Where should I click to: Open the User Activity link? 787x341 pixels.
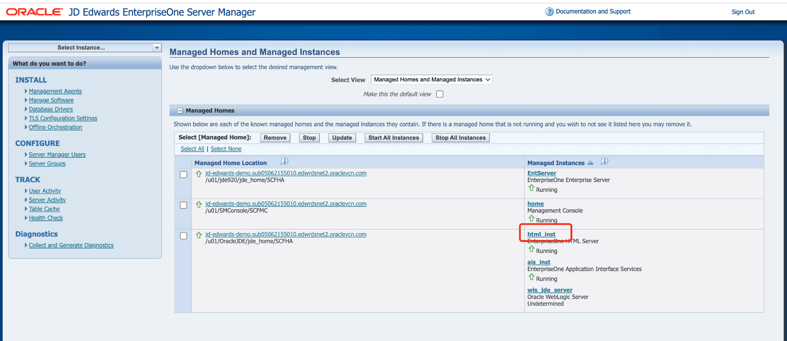45,191
